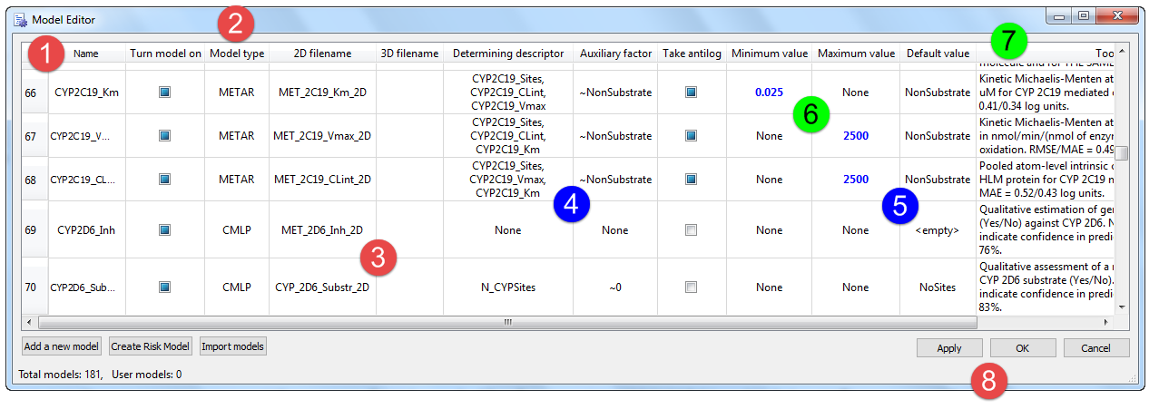Click the Default value column header

coord(938,54)
